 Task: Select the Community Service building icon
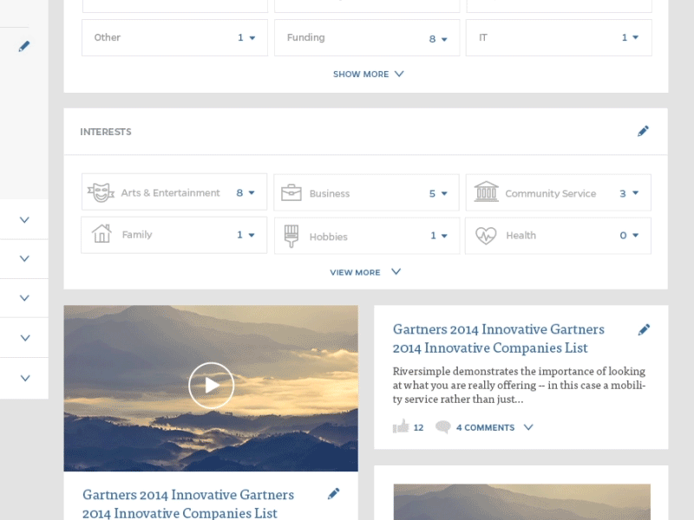tap(488, 192)
